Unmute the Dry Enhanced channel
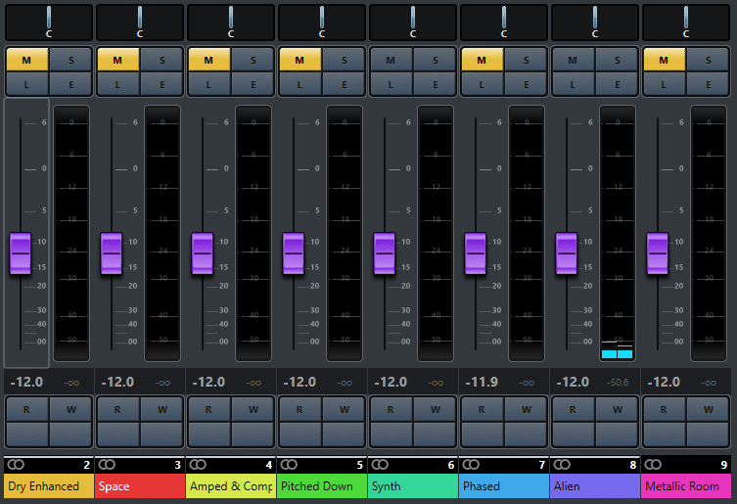The image size is (737, 504). pyautogui.click(x=26, y=60)
